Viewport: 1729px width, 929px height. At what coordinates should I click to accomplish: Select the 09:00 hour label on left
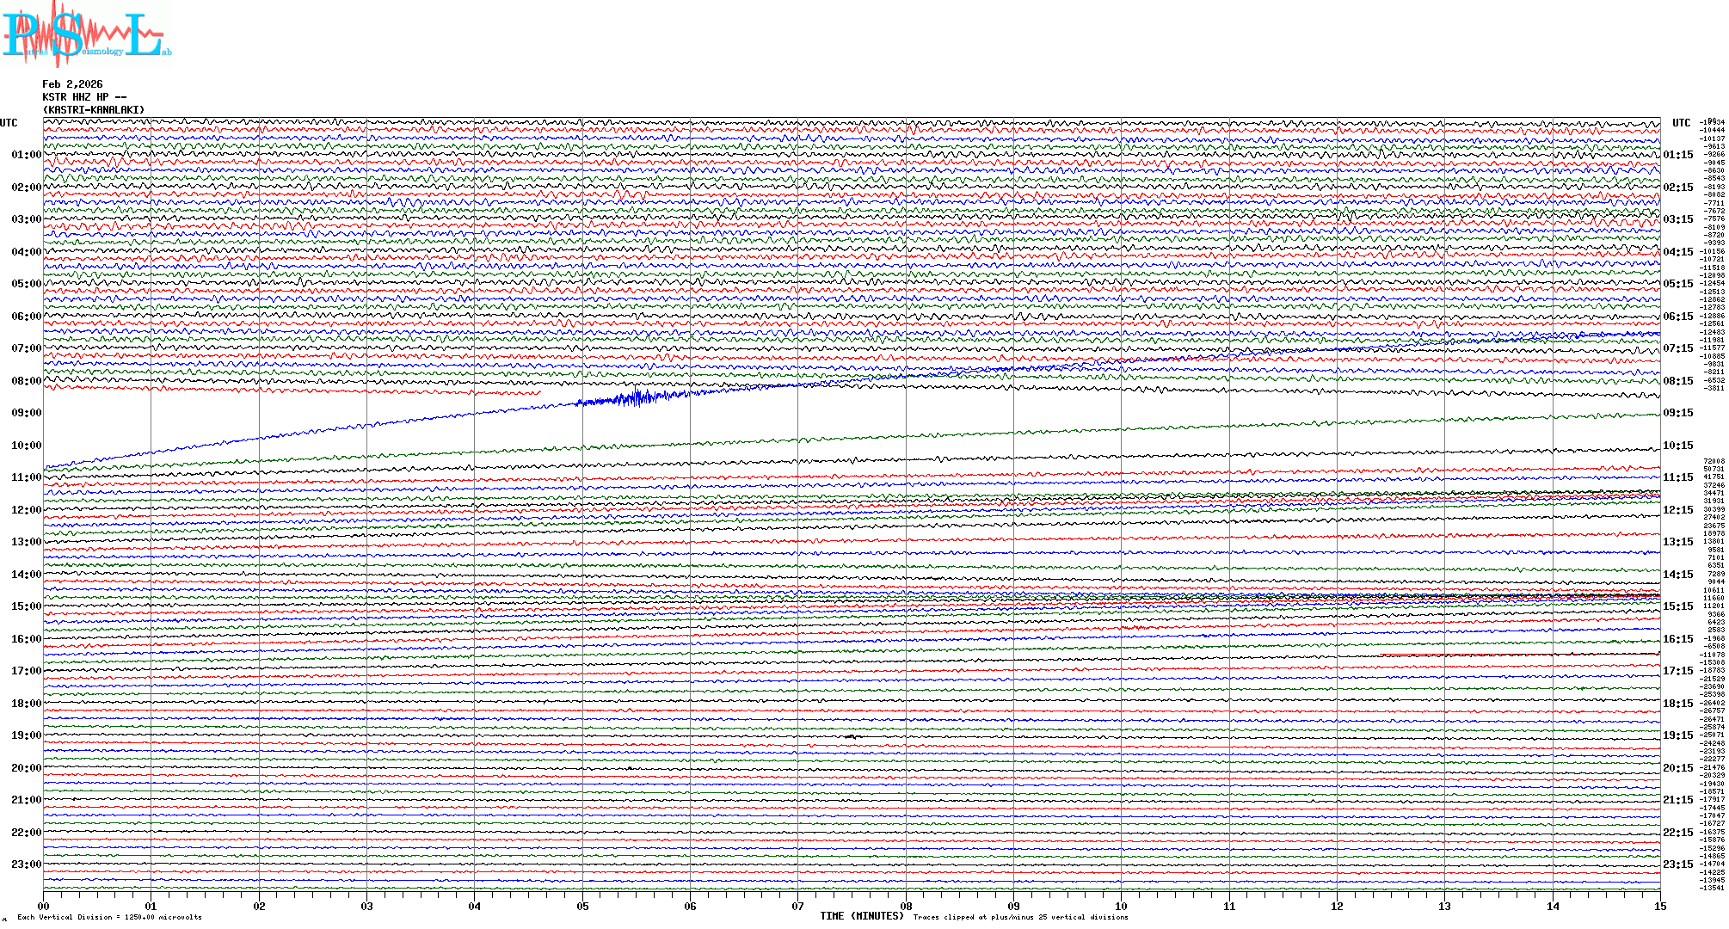click(x=26, y=413)
